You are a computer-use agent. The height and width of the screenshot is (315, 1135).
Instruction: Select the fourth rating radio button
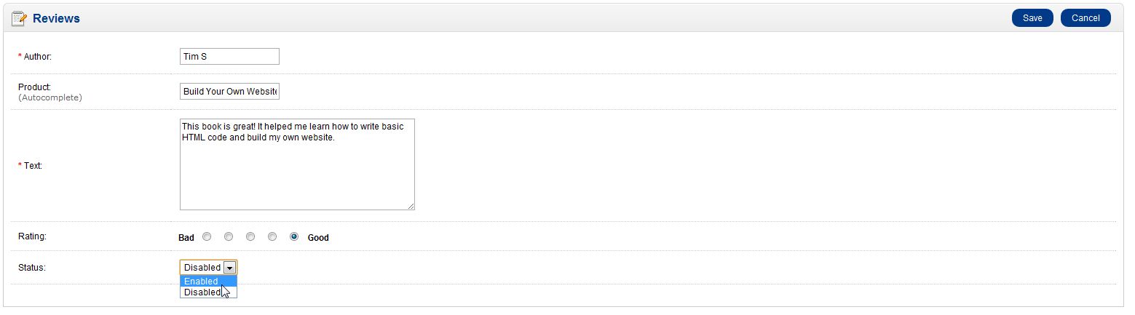click(x=272, y=236)
